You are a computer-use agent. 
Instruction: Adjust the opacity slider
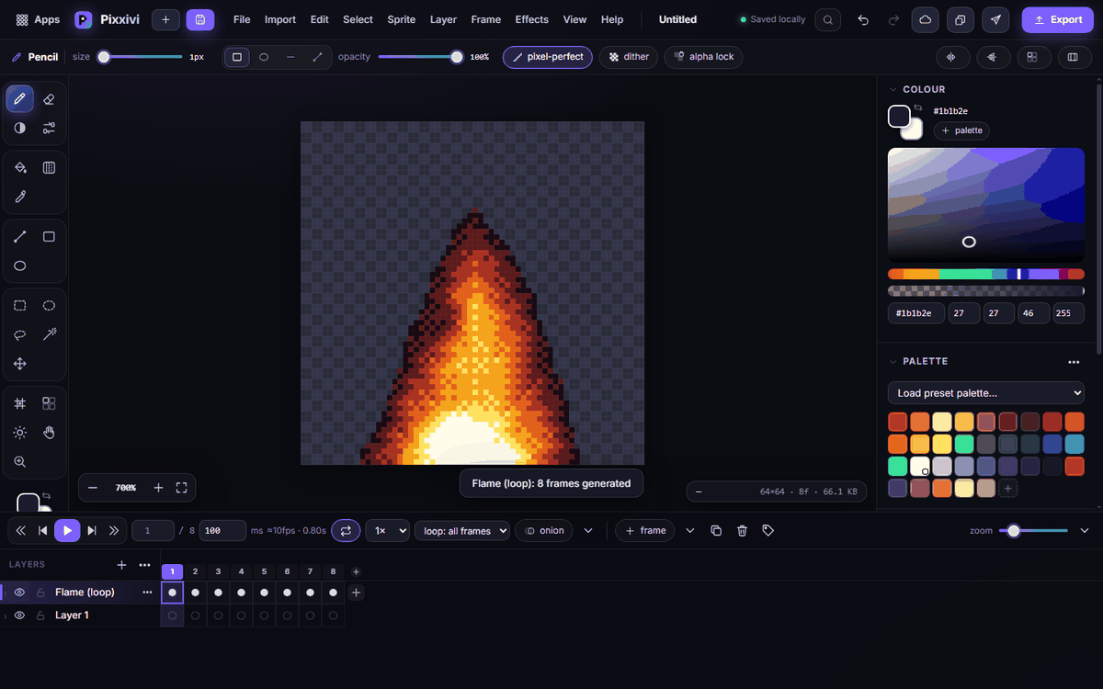click(x=420, y=57)
